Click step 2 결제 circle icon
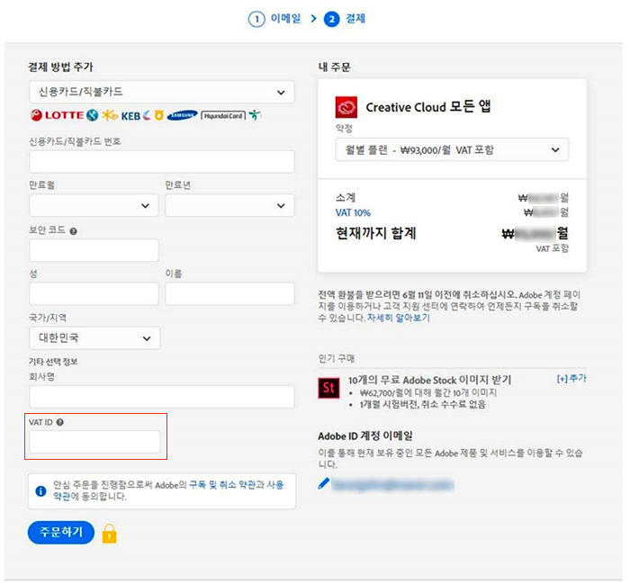This screenshot has width=630, height=584. [331, 19]
